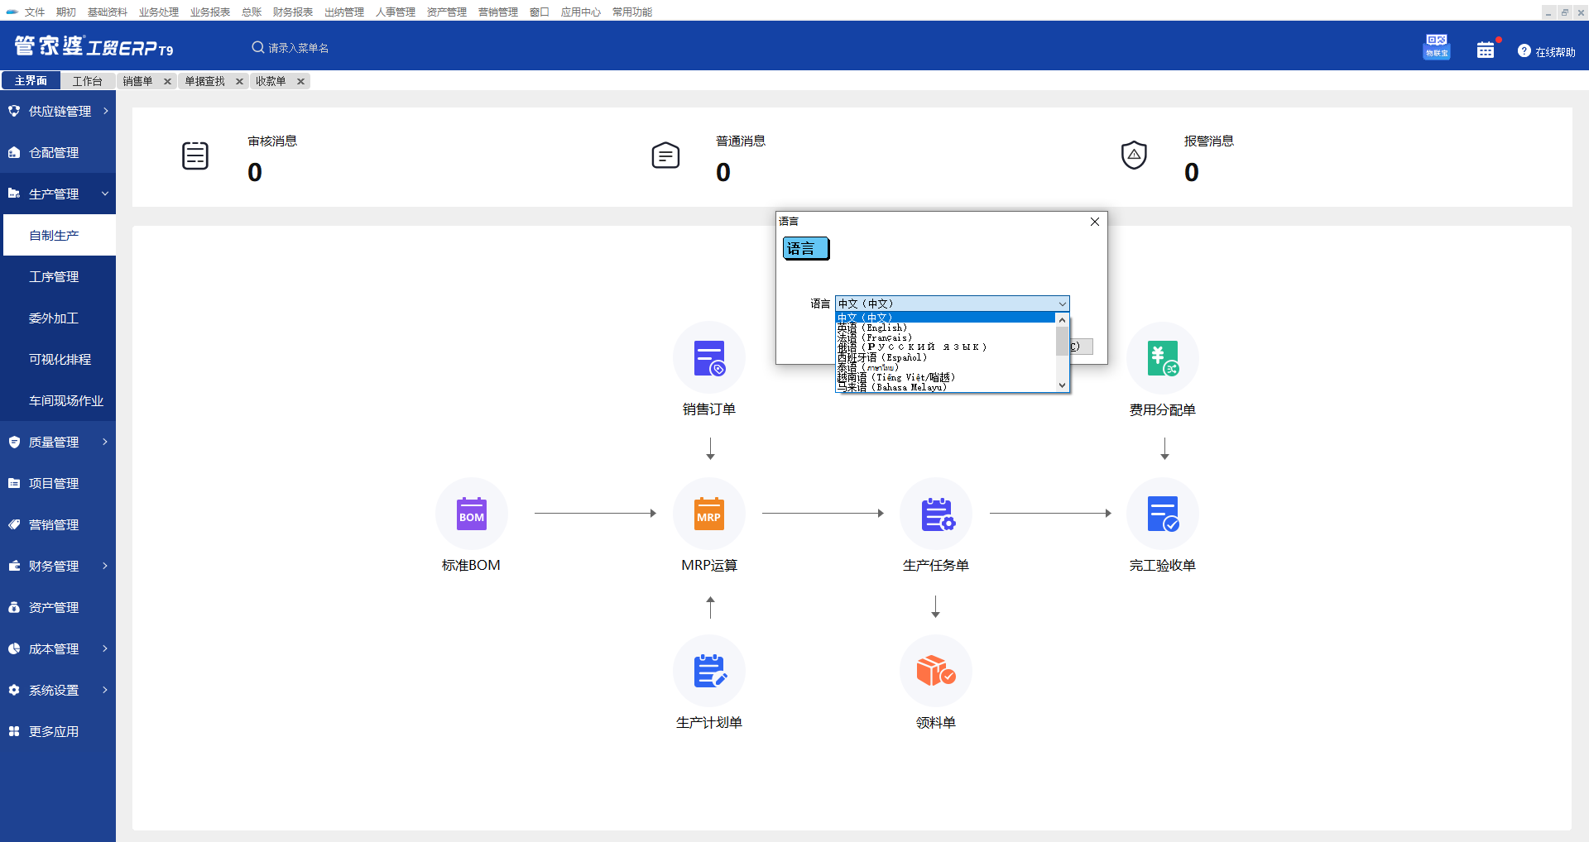The width and height of the screenshot is (1589, 842).
Task: Click the 在线帮助 question mark icon
Action: [x=1524, y=51]
